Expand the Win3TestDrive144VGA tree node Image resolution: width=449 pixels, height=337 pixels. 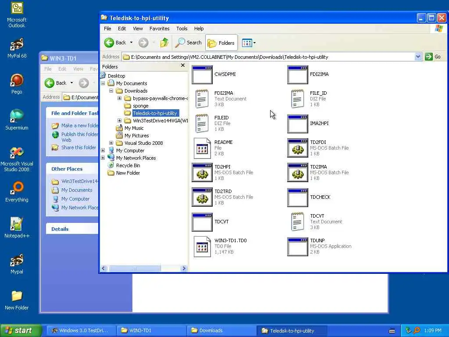[119, 121]
